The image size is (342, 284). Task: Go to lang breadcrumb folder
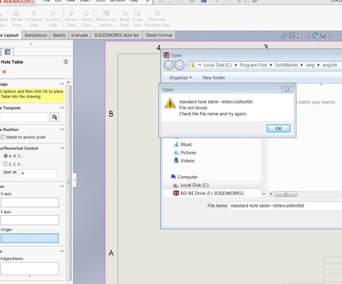point(310,65)
